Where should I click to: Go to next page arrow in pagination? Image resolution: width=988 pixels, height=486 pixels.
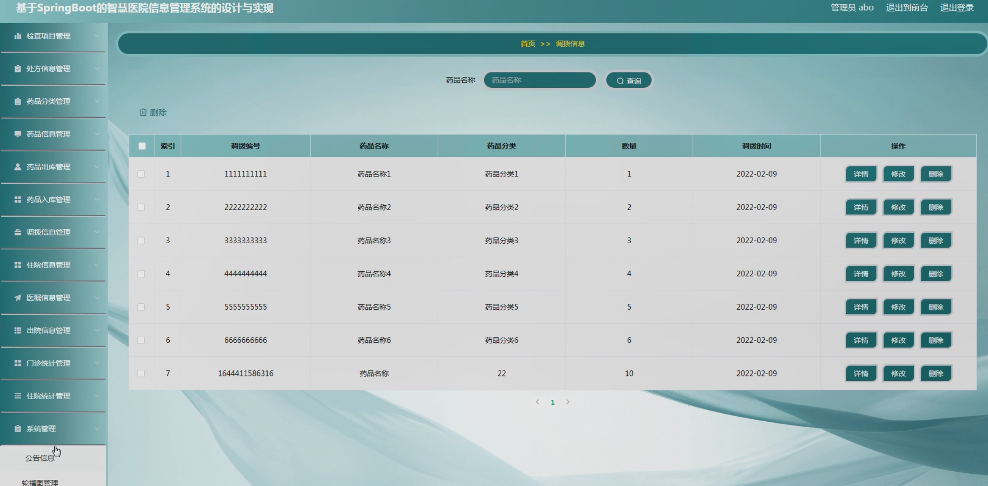pos(568,402)
